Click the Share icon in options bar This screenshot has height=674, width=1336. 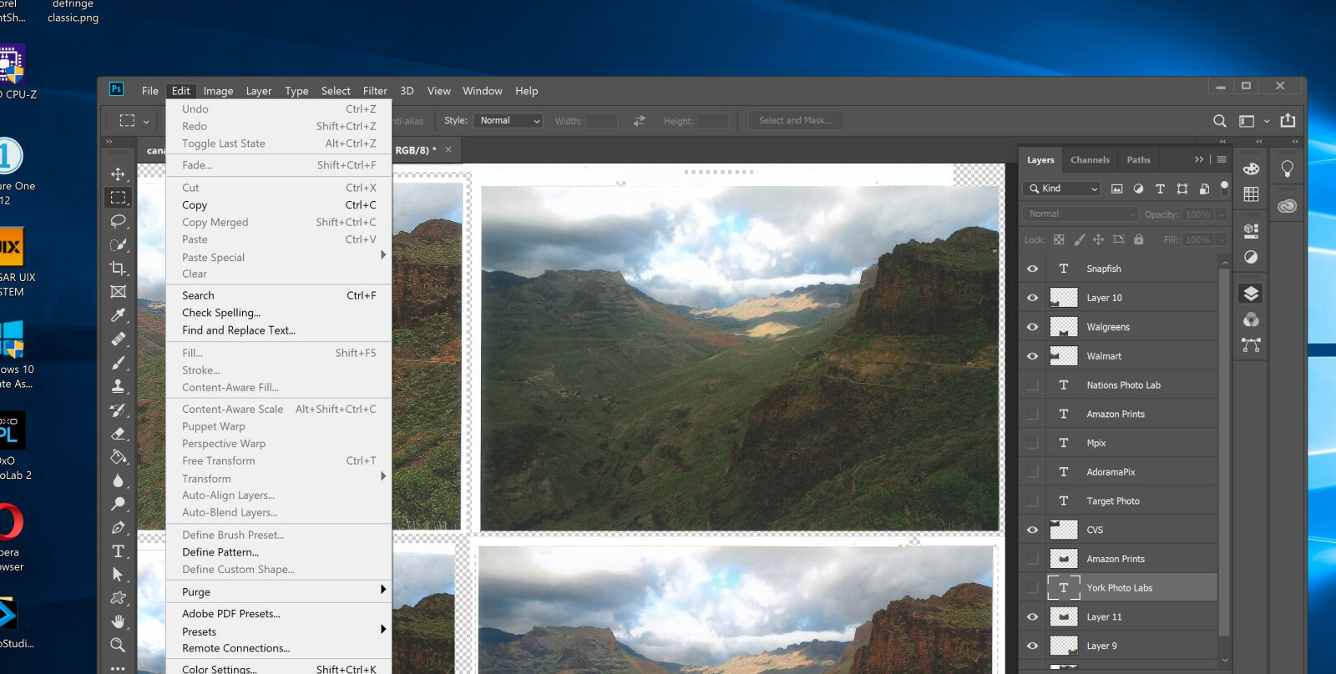tap(1288, 120)
